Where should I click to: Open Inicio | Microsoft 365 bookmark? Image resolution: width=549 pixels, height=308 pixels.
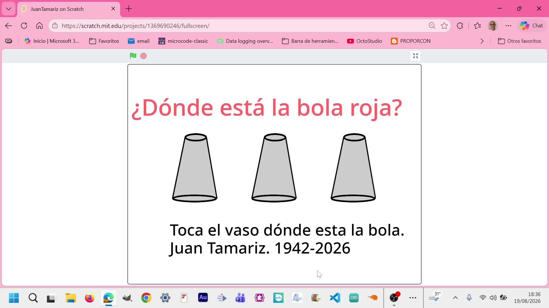pyautogui.click(x=52, y=41)
